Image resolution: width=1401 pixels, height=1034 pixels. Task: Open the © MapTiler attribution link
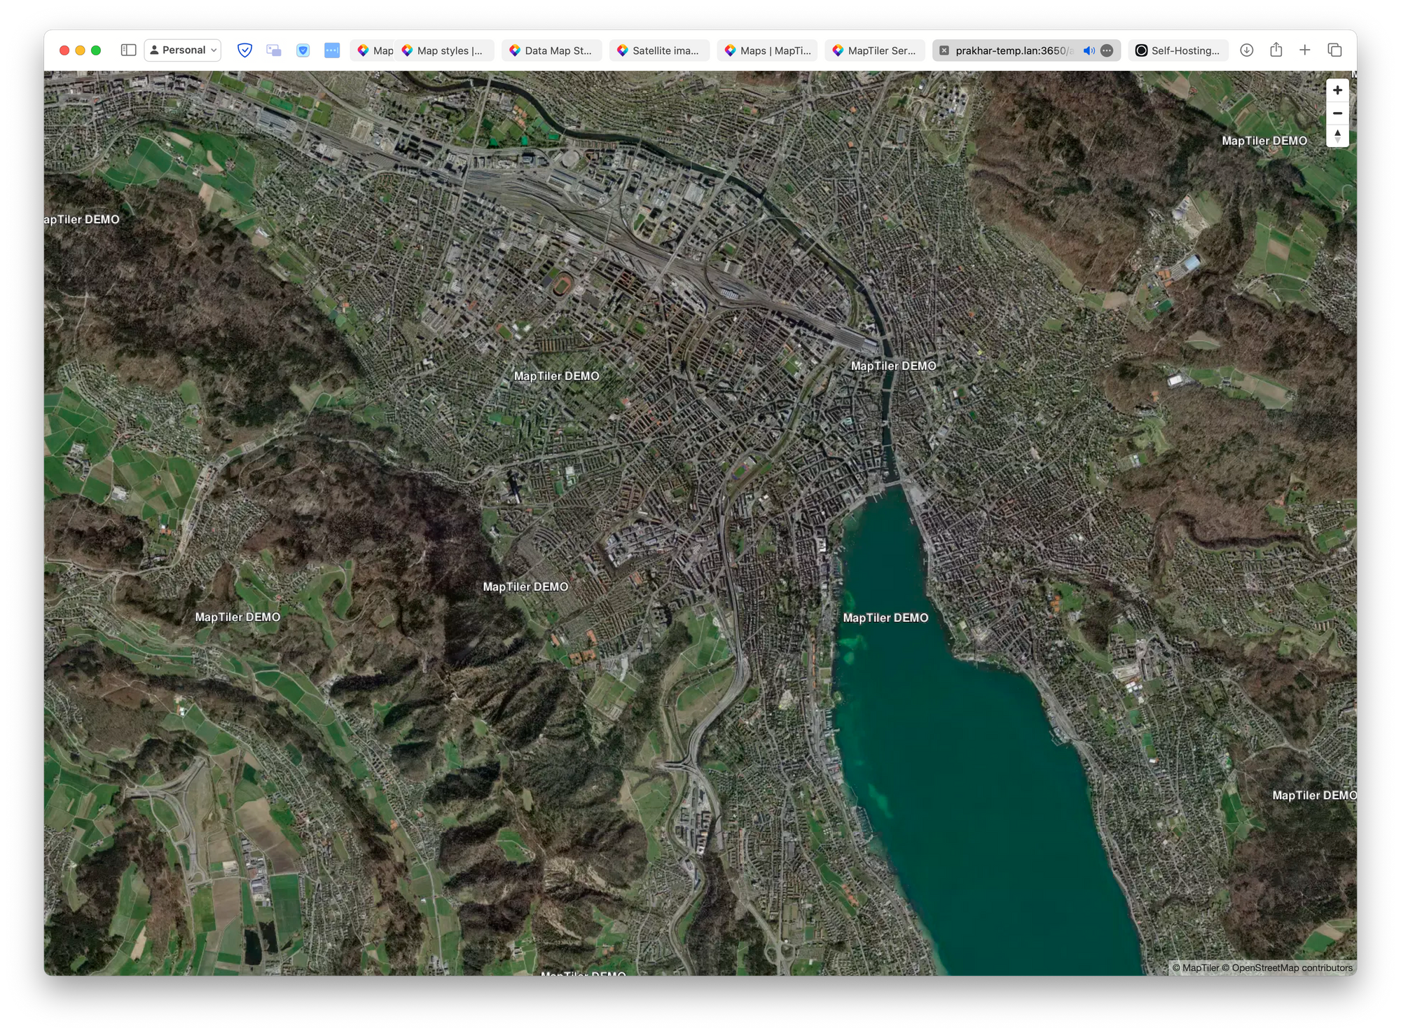click(1196, 967)
